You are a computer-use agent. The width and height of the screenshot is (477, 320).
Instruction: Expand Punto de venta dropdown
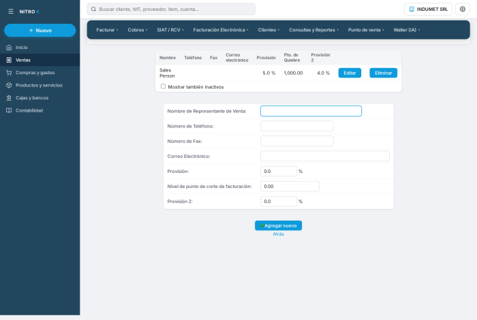coord(366,30)
